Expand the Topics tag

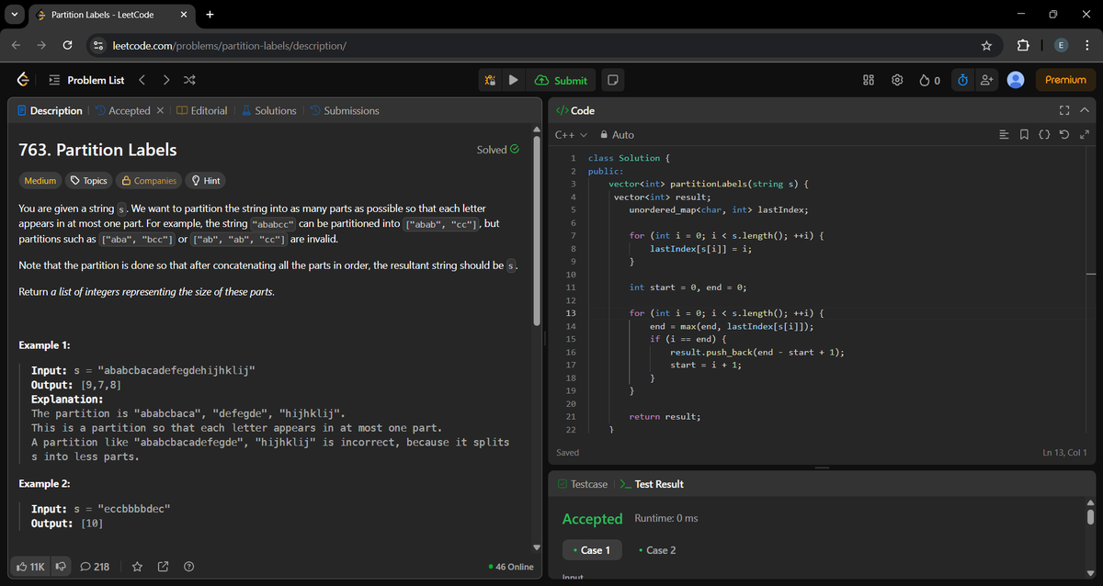pos(89,181)
